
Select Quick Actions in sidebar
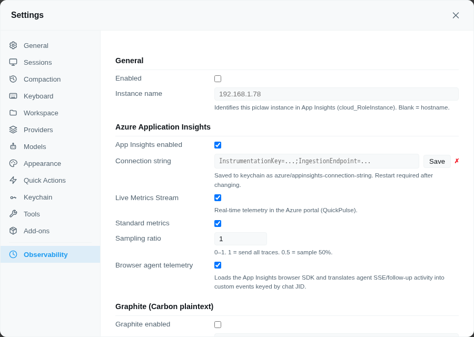(x=50, y=180)
